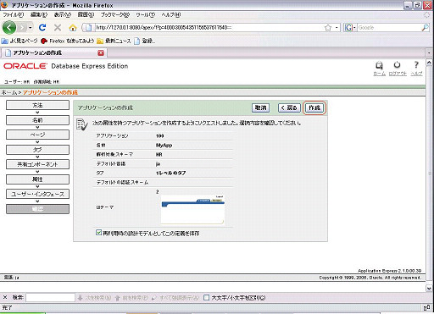The width and height of the screenshot is (434, 314).
Task: Click the Forward navigation arrow
Action: [x=22, y=28]
